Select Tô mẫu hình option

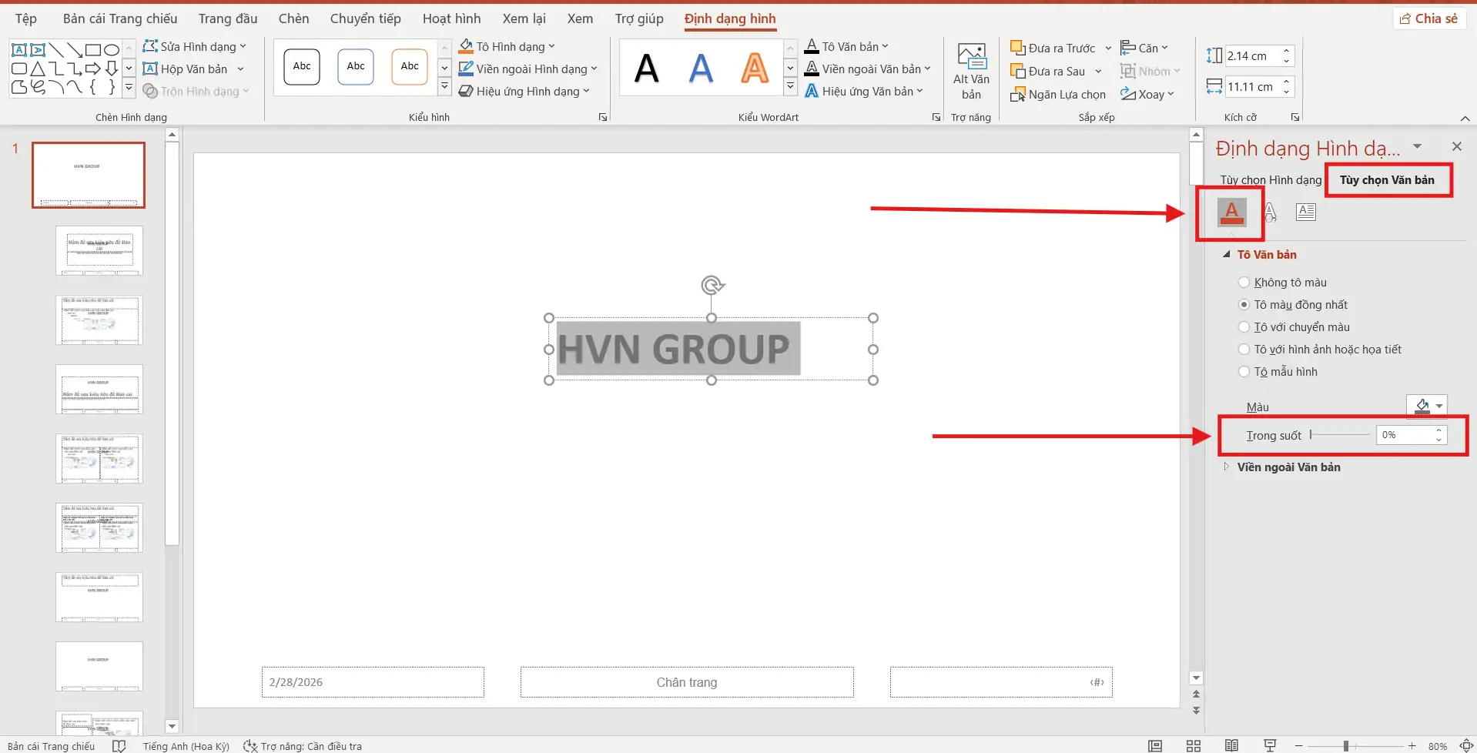pos(1244,371)
